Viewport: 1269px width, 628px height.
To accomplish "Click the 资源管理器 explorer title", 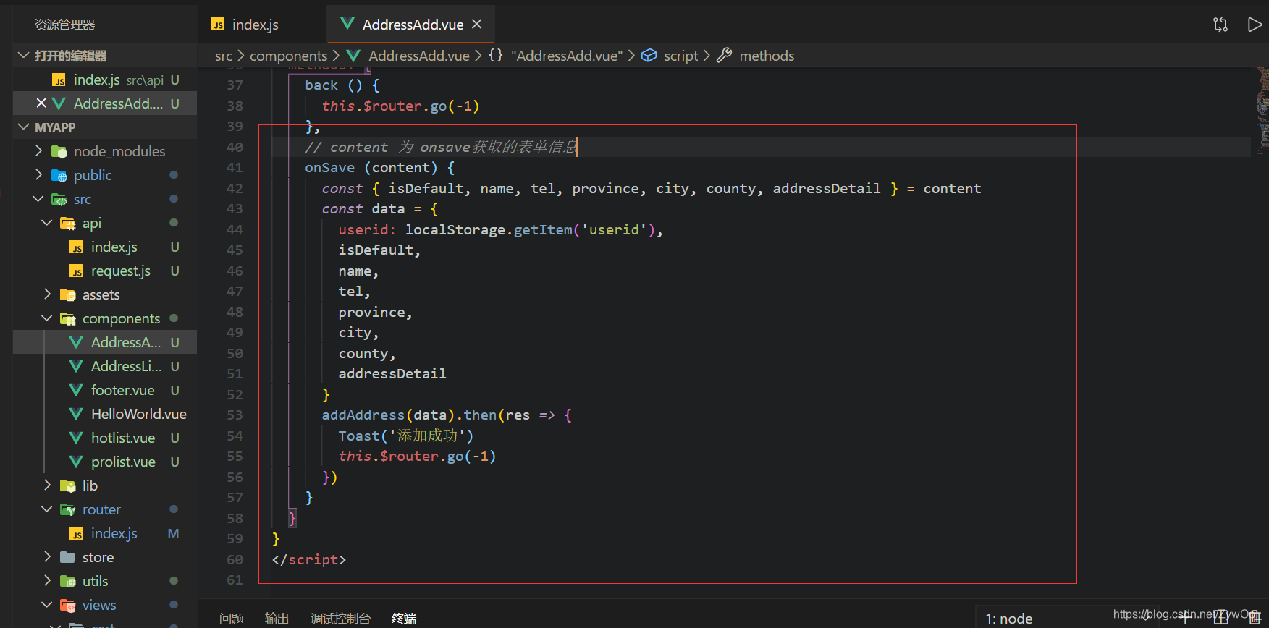I will tap(65, 25).
